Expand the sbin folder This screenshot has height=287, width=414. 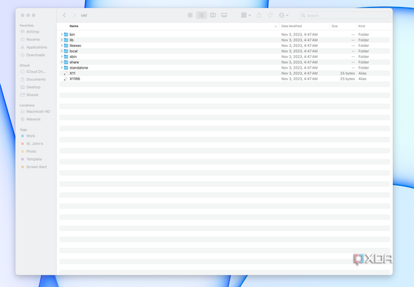61,56
